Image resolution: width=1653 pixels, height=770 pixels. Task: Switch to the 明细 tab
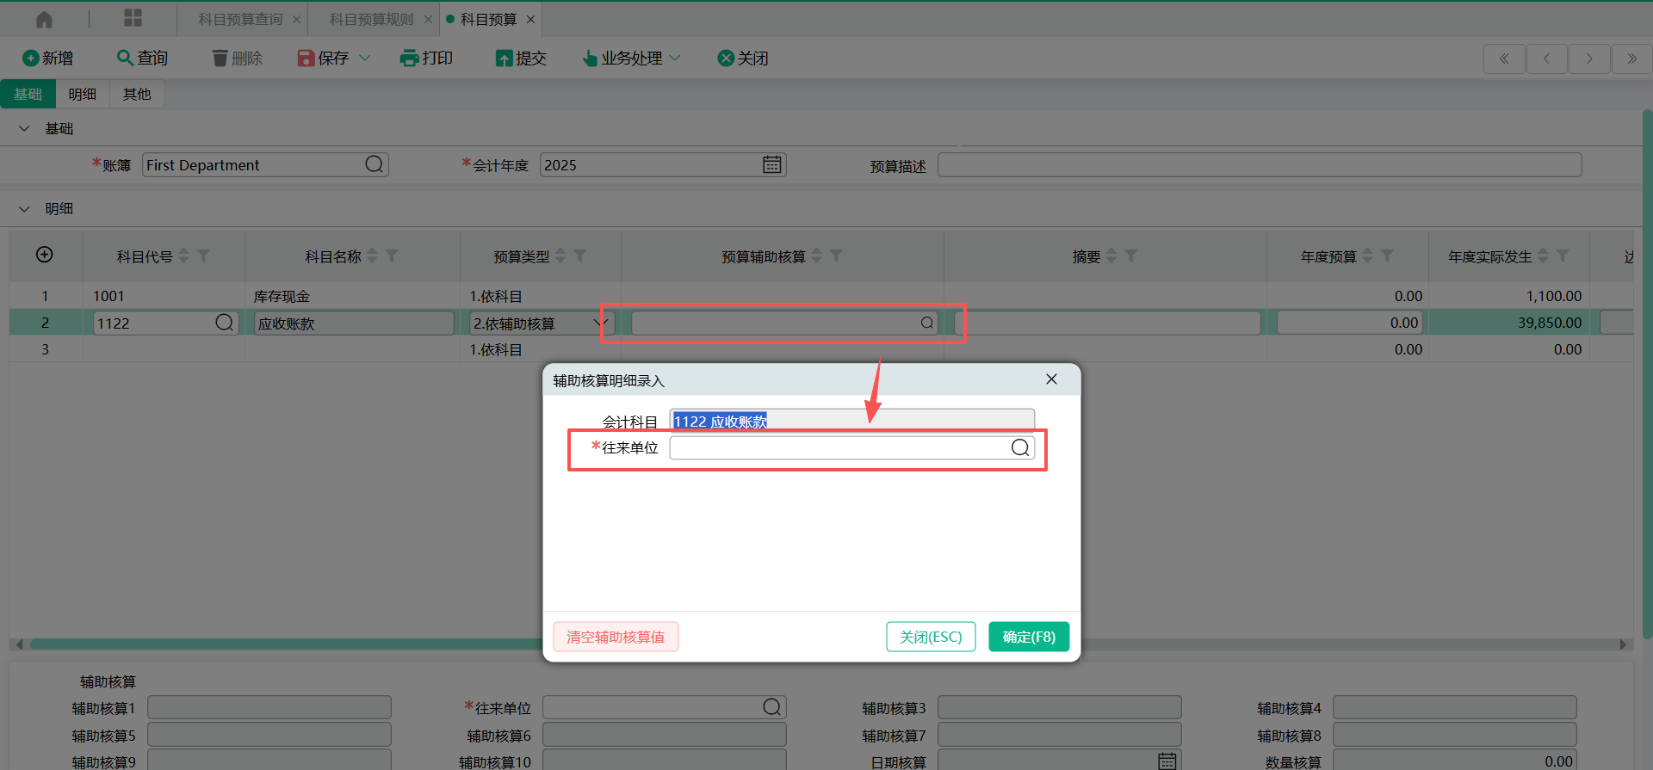click(x=83, y=94)
